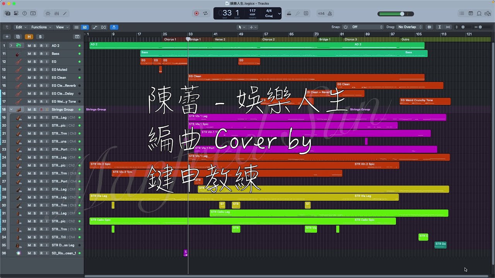
Task: Click the Record button
Action: pos(196,13)
